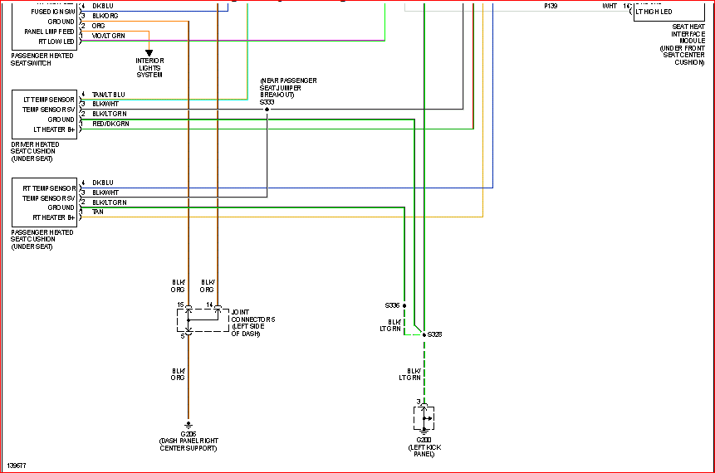Select the RT HEATER B+ terminal label
Screen dimensions: 715x473
coord(53,217)
